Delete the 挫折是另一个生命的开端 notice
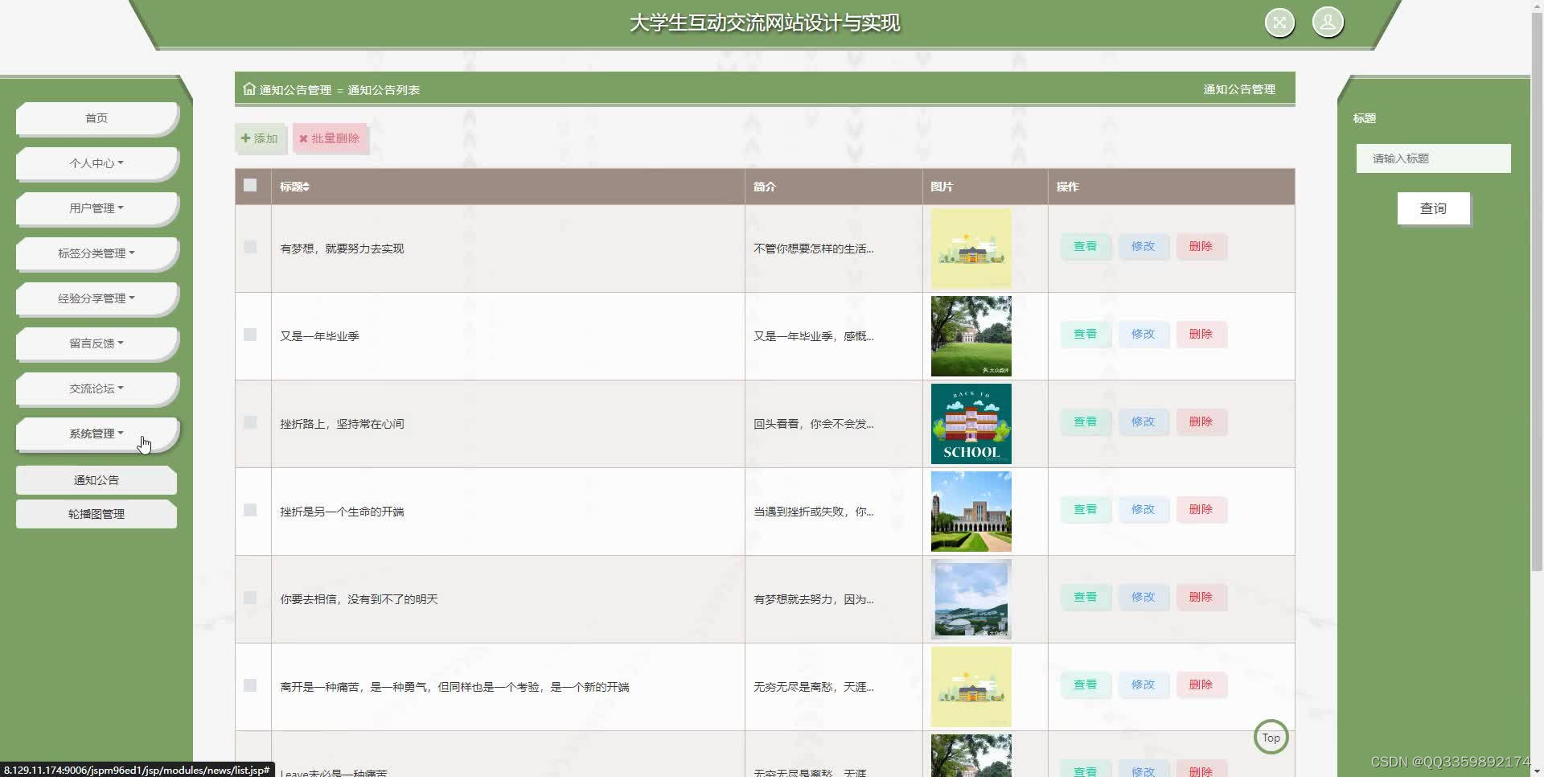The image size is (1544, 777). click(1201, 509)
